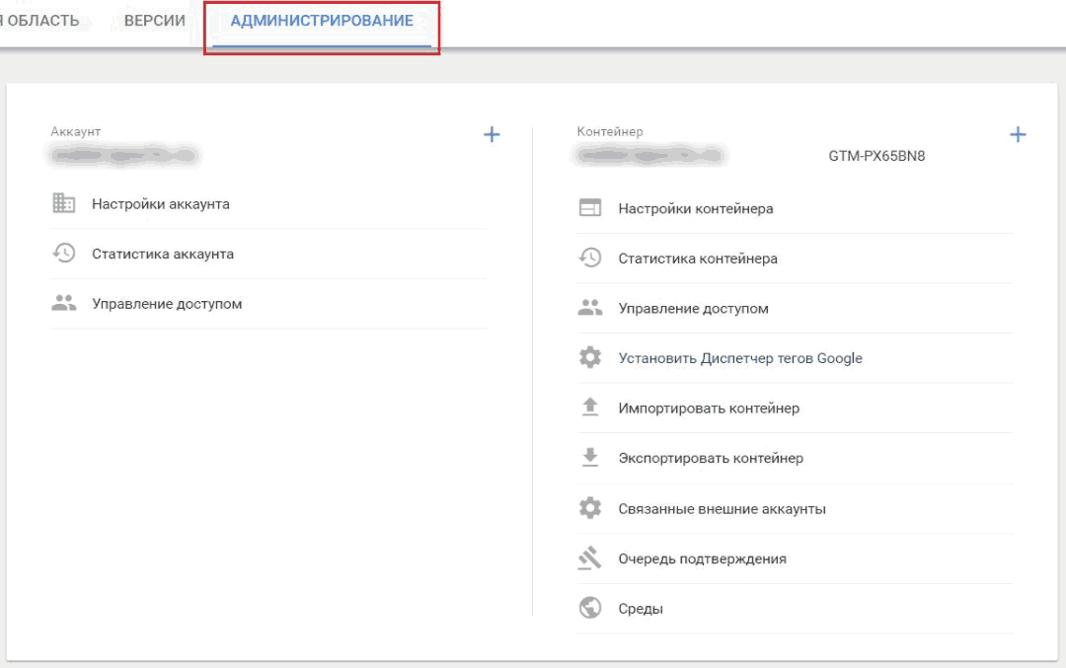The image size is (1066, 668).
Task: Click the gear icon beside Установить Диспетчер тегов
Action: 590,357
